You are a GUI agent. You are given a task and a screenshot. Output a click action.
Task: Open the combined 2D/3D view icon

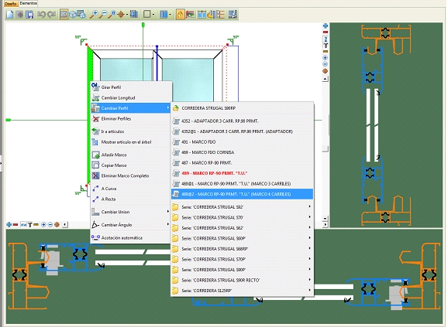pos(81,14)
